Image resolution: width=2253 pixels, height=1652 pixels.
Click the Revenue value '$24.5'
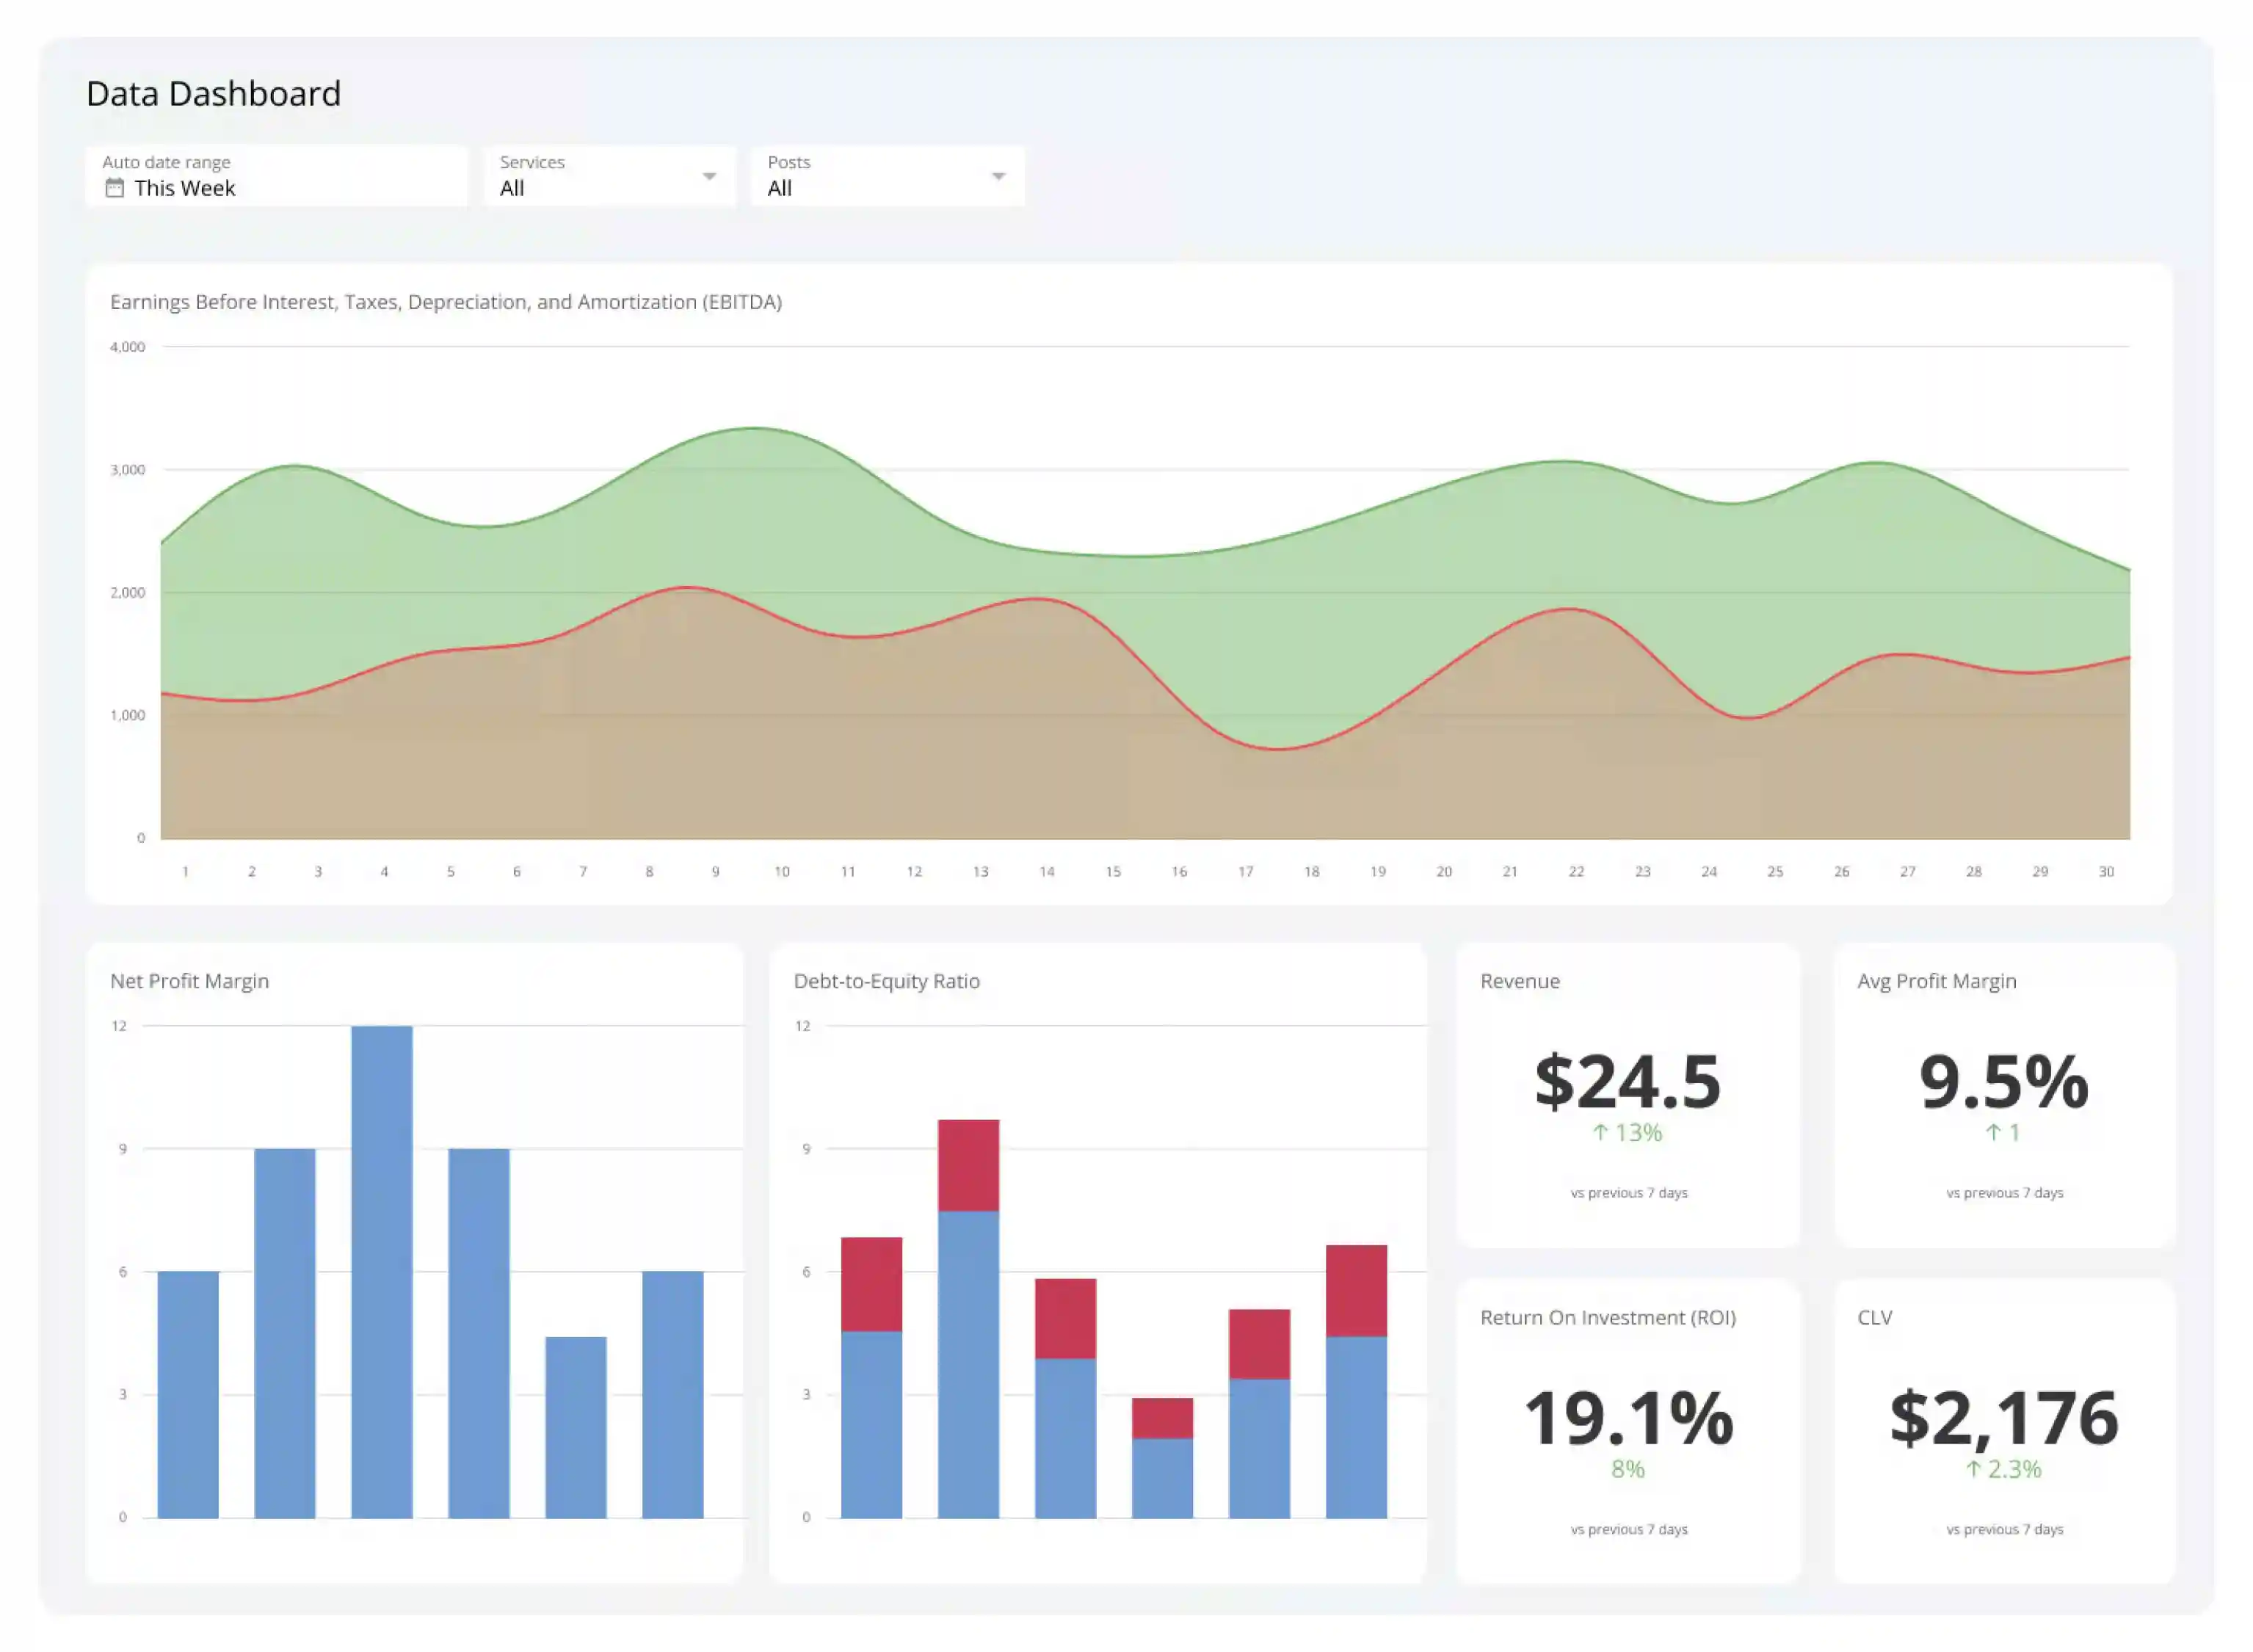tap(1629, 1083)
